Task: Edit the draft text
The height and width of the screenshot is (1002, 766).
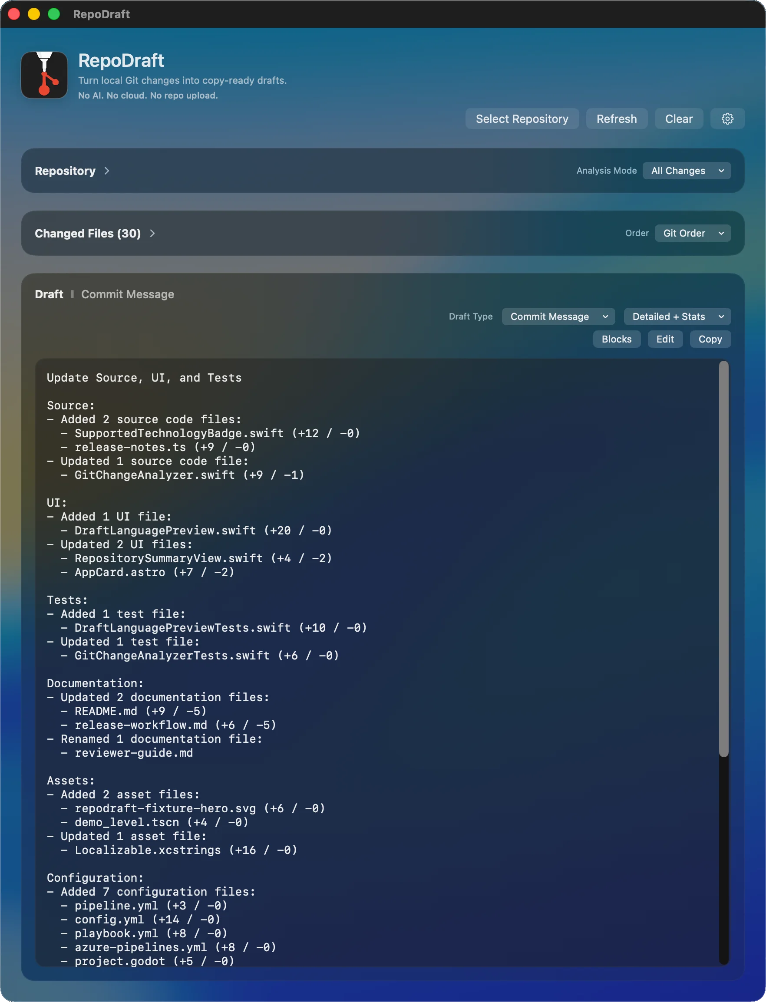Action: click(665, 339)
